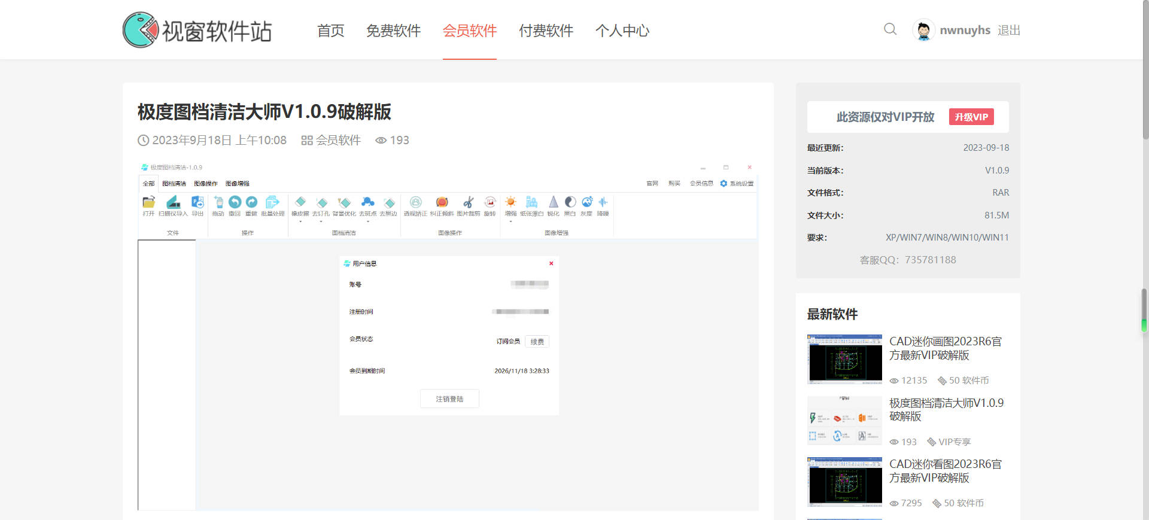Expand the 去订孔 dropdown arrow
Viewport: 1149px width, 520px height.
click(x=321, y=221)
